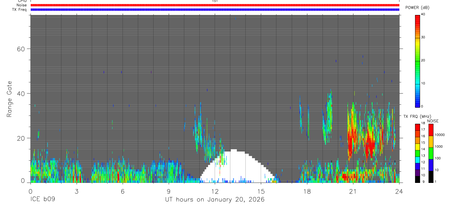Click the power colorbar gradient

tap(418, 61)
